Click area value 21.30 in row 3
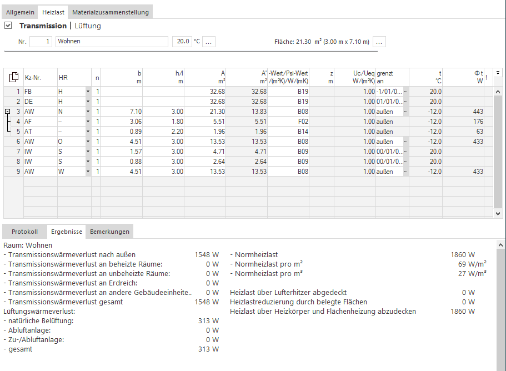 pos(205,112)
